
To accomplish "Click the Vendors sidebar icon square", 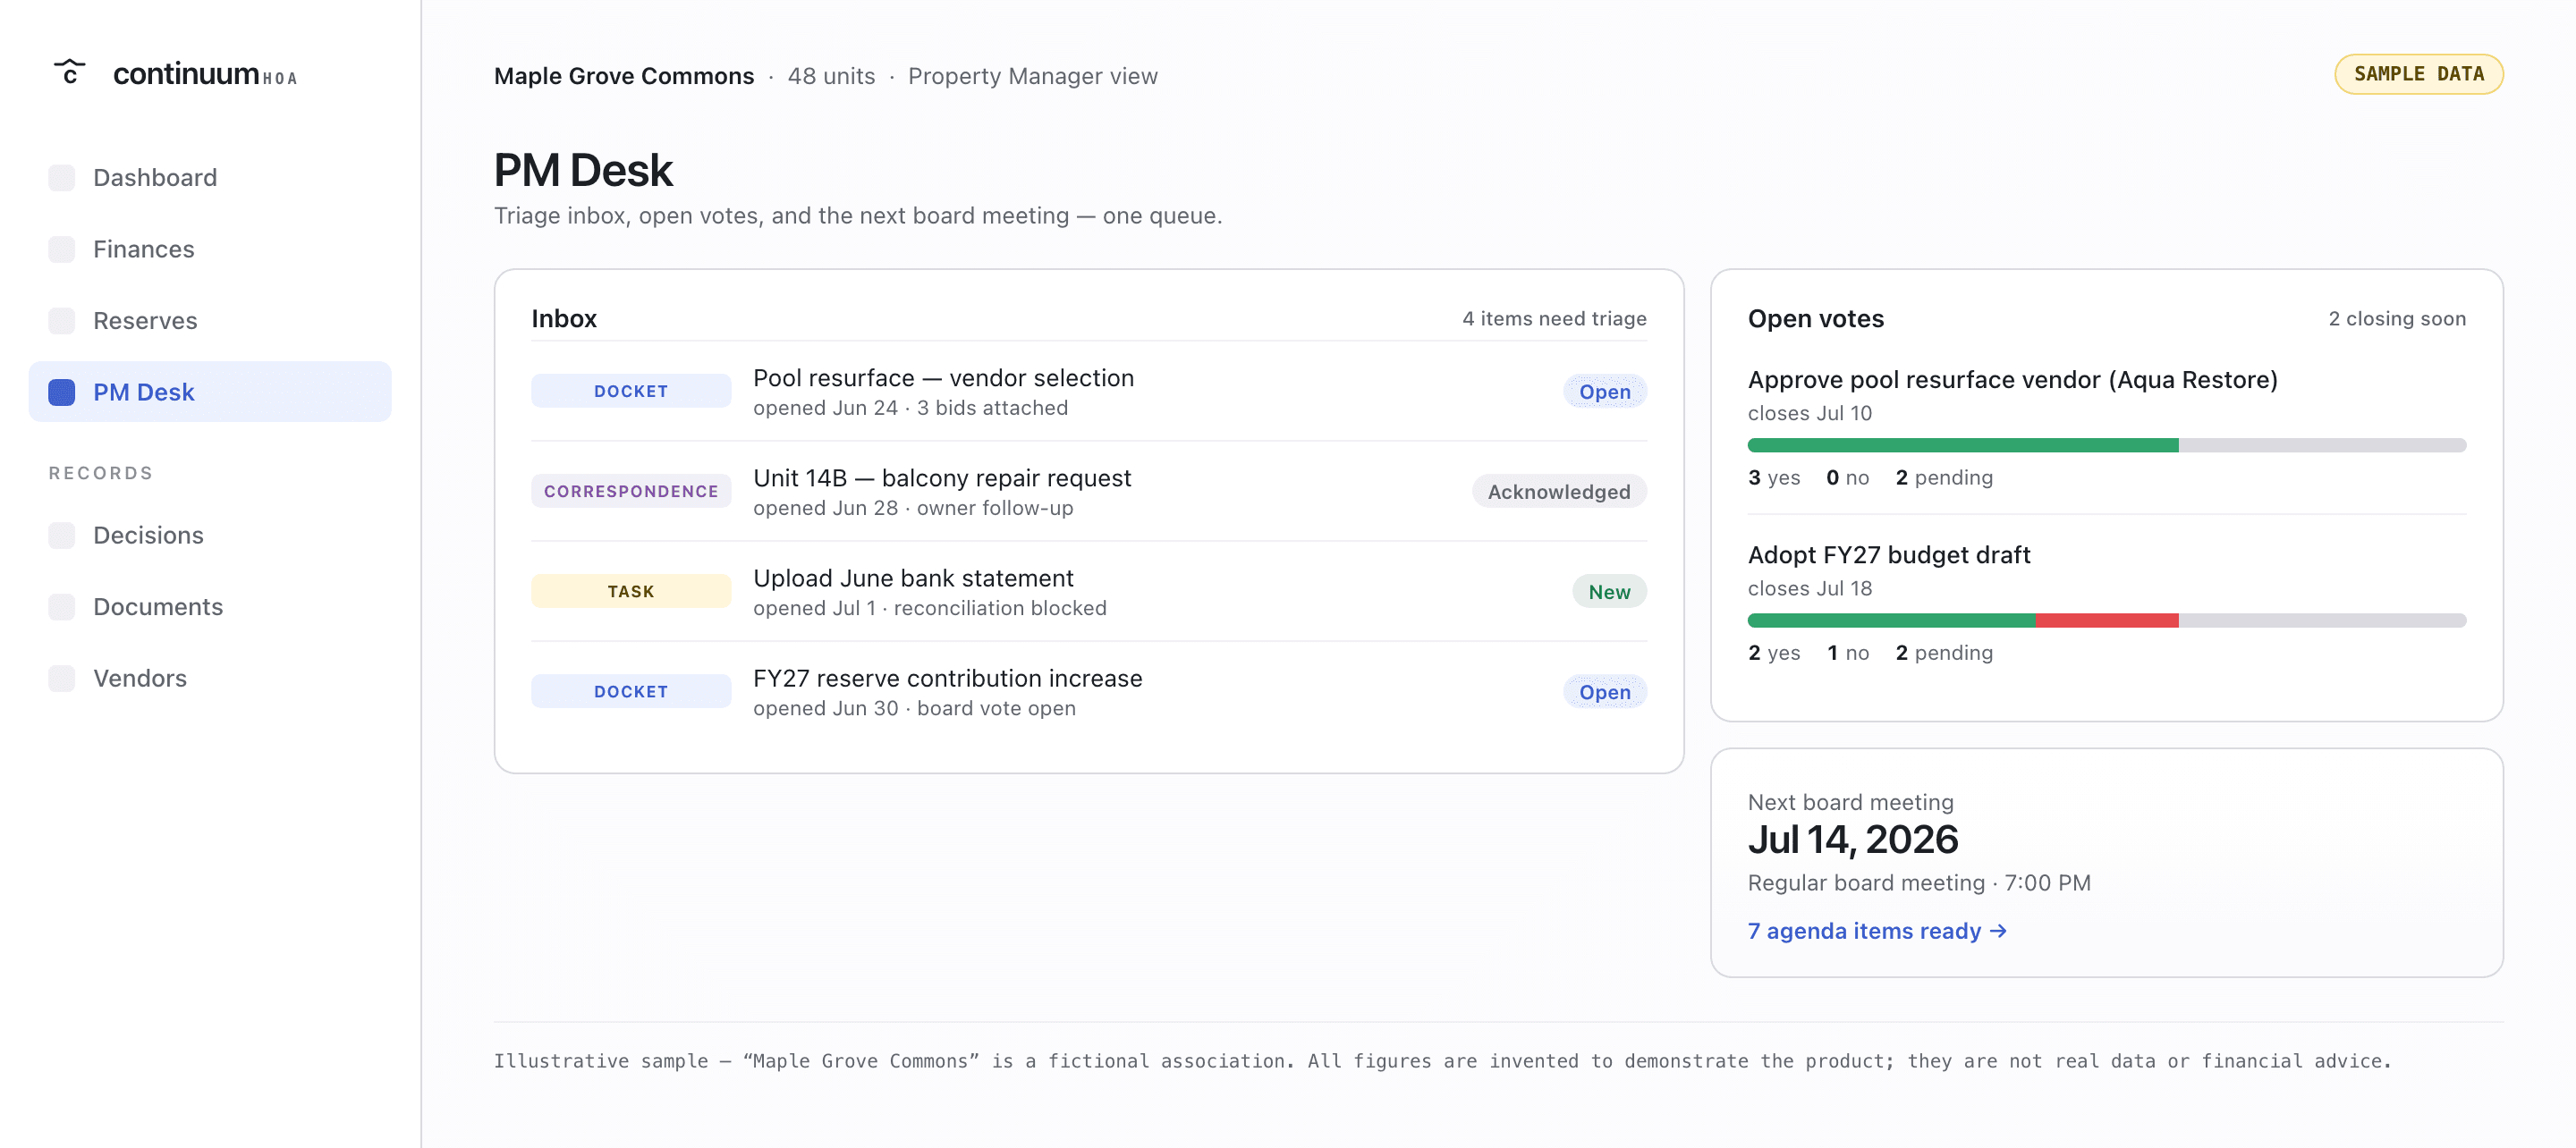I will (x=62, y=678).
